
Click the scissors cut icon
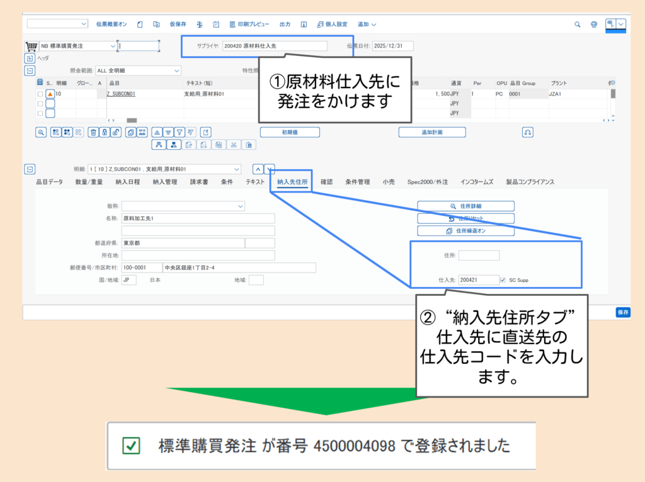(234, 145)
